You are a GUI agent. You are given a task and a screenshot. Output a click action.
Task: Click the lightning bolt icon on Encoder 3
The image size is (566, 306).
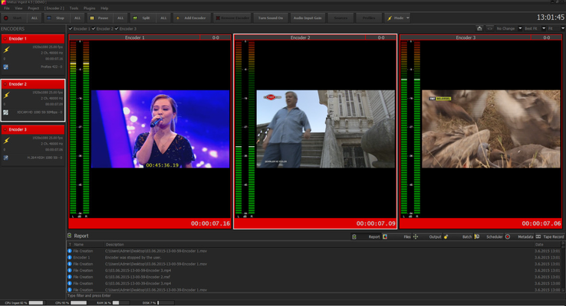6,142
